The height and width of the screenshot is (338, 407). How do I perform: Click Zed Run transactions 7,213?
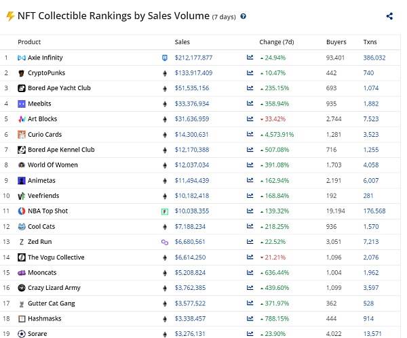click(x=371, y=242)
